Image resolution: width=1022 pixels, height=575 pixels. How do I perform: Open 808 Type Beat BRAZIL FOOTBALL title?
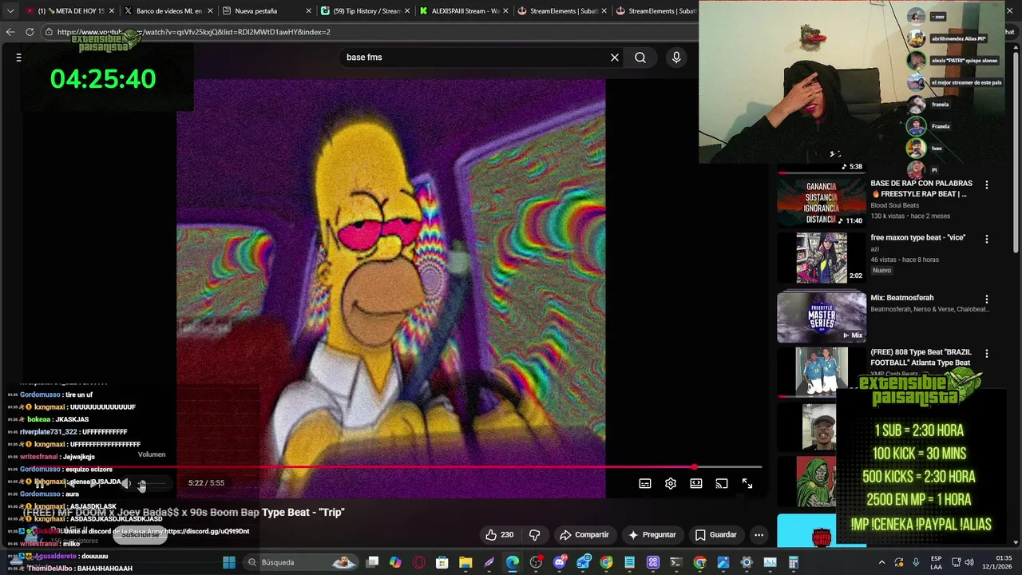(921, 357)
